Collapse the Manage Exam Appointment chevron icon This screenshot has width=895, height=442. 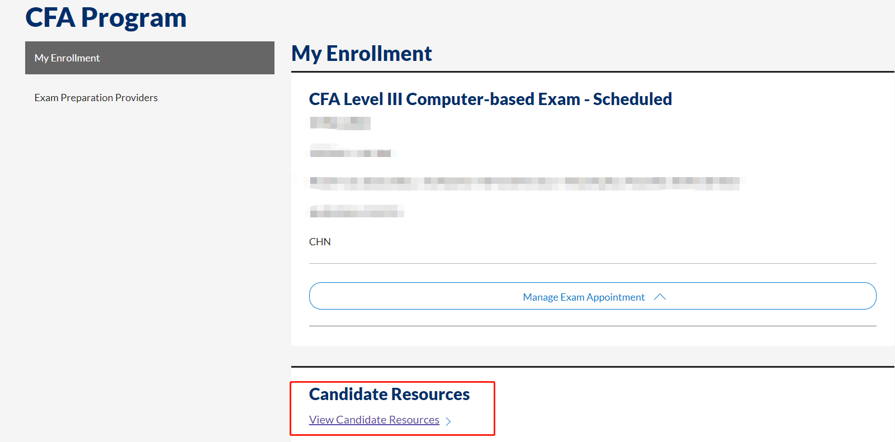tap(660, 297)
